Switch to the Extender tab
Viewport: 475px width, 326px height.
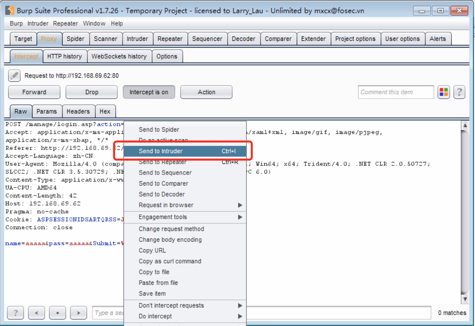[x=313, y=39]
